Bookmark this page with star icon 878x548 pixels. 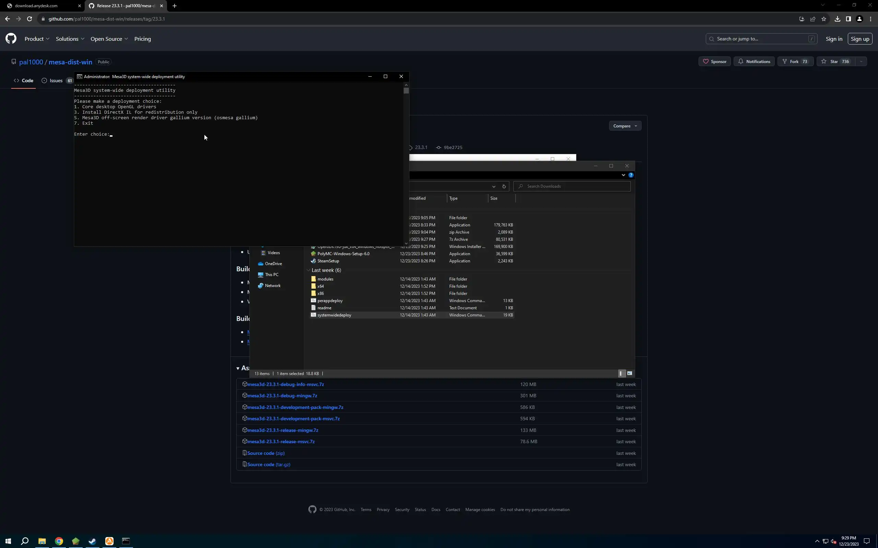[x=823, y=19]
